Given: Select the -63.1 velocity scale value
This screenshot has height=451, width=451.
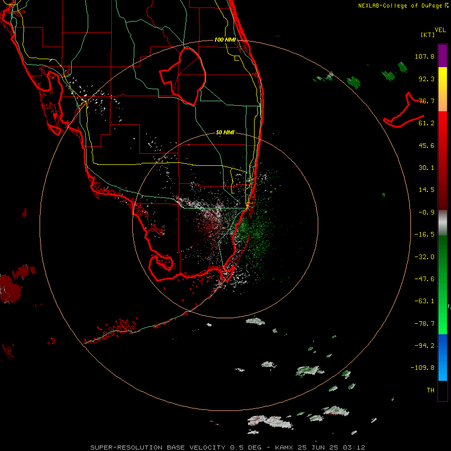Looking at the screenshot, I should click(x=424, y=301).
